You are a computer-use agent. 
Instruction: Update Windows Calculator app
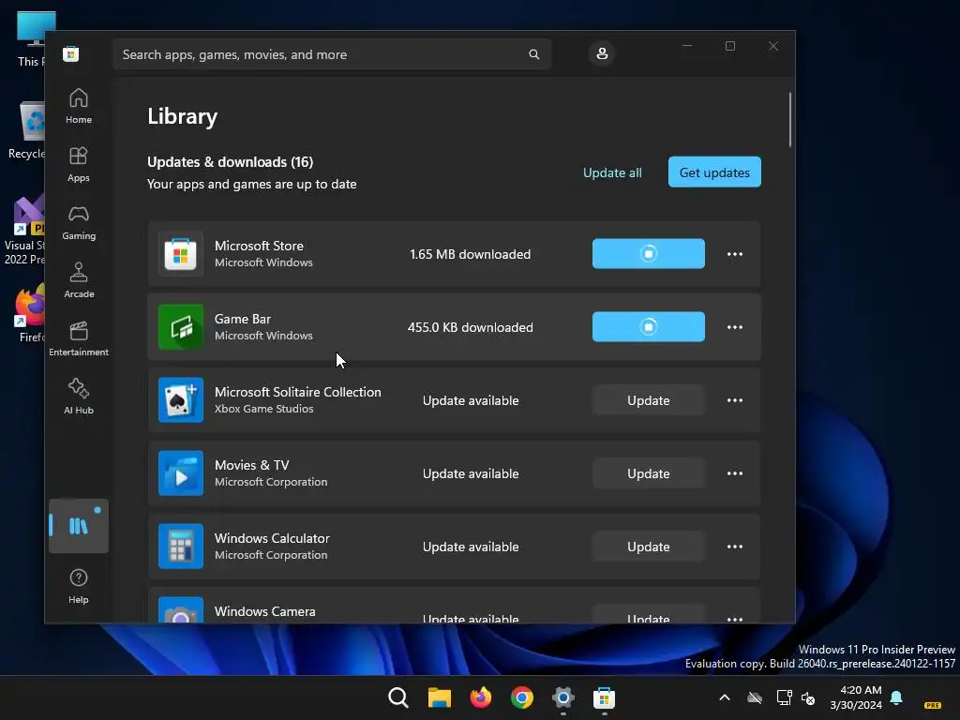point(649,547)
